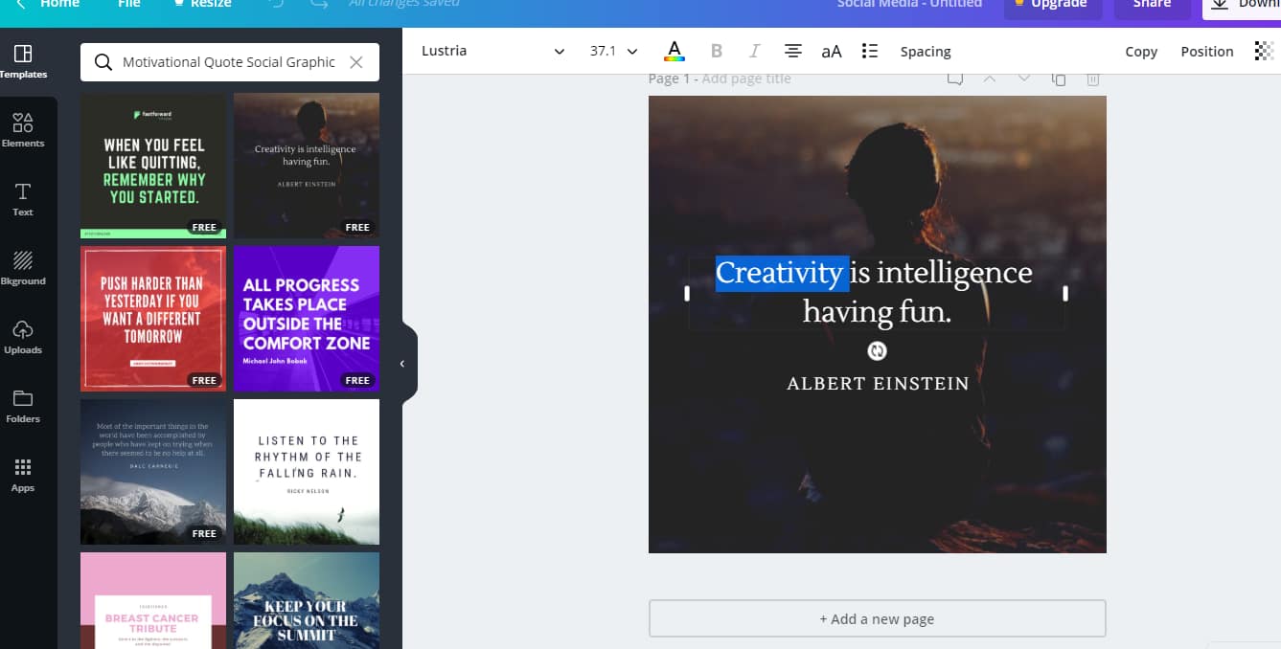Open the transparency checkerboard control
This screenshot has width=1281, height=649.
click(x=1264, y=51)
